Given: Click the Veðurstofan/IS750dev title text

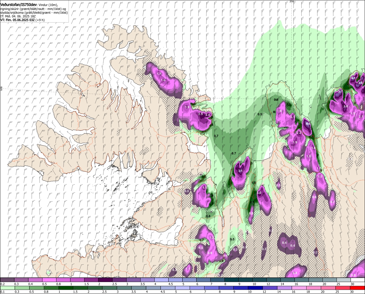Looking at the screenshot, I should [19, 5].
